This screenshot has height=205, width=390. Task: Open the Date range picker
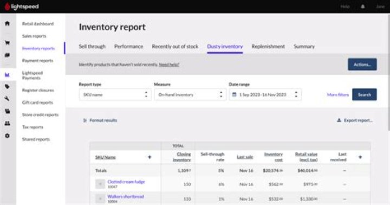(x=265, y=95)
